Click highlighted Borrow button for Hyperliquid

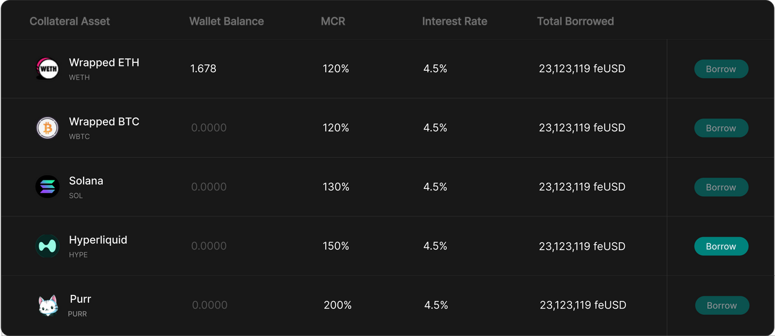(x=721, y=246)
